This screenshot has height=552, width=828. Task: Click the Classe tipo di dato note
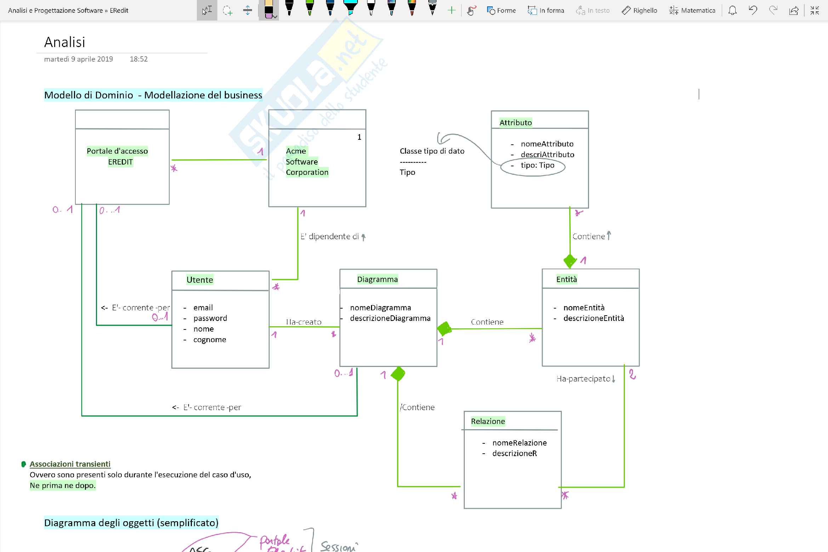[432, 151]
